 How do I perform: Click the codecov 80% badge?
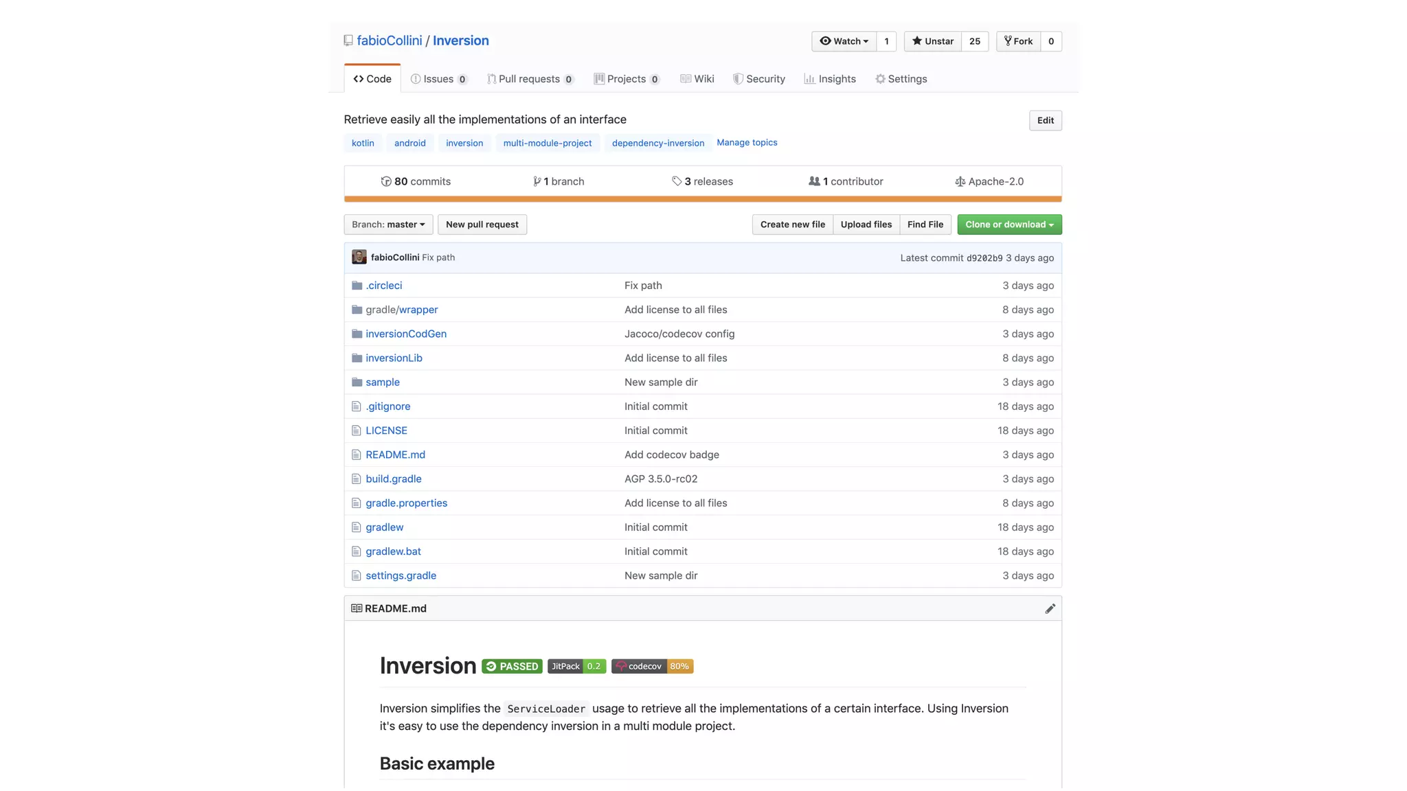click(x=652, y=666)
